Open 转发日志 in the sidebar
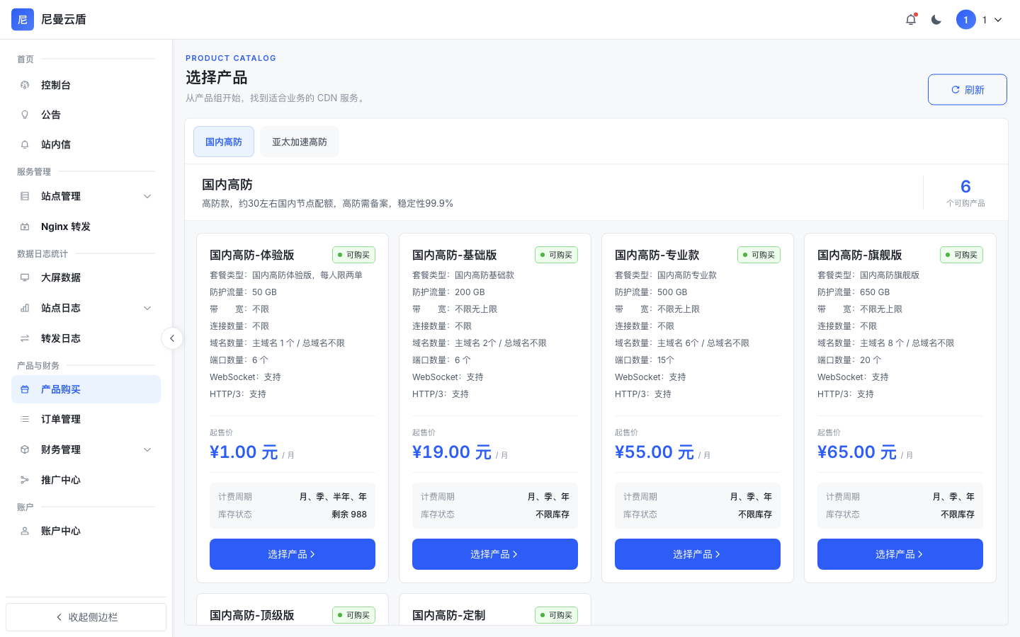The height and width of the screenshot is (637, 1020). click(x=86, y=338)
